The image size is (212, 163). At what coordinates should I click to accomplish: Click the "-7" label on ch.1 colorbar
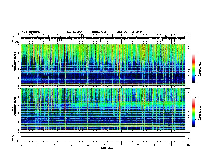click(x=198, y=83)
